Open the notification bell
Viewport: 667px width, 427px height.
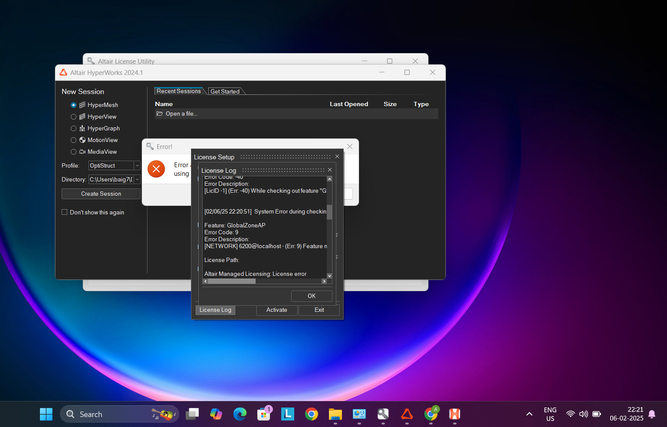point(652,414)
